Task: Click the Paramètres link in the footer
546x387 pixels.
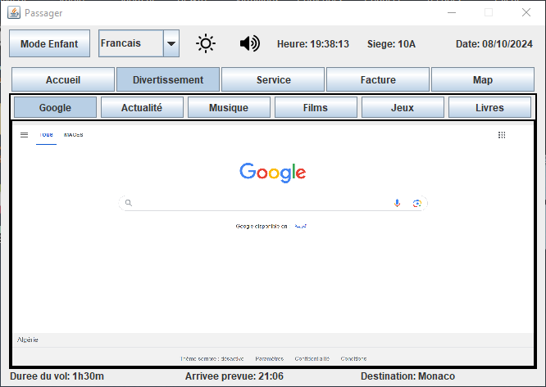Action: click(269, 358)
